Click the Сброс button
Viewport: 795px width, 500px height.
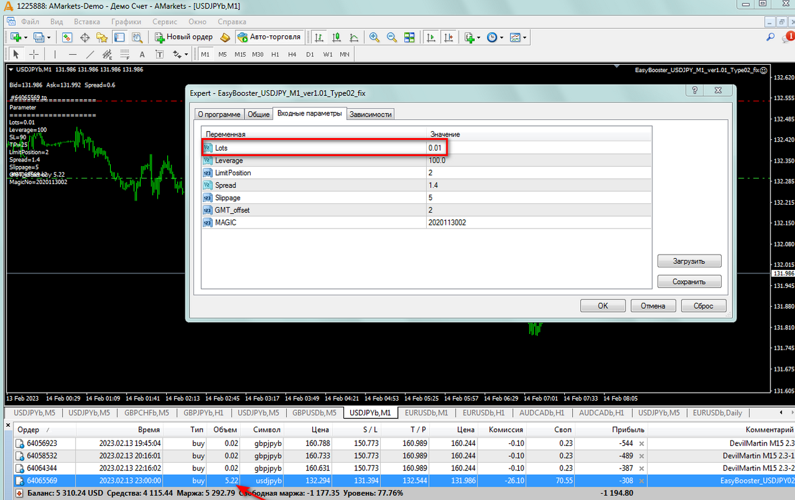703,306
